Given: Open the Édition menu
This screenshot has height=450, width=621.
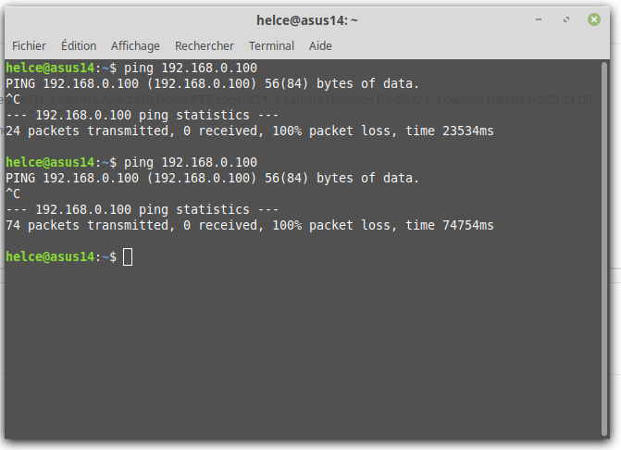Looking at the screenshot, I should (x=79, y=46).
